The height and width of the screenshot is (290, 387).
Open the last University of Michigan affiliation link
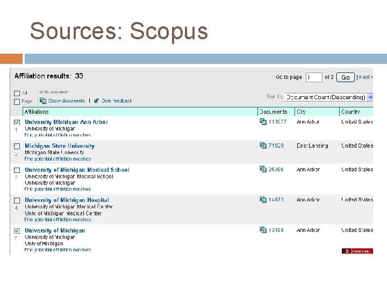point(55,230)
